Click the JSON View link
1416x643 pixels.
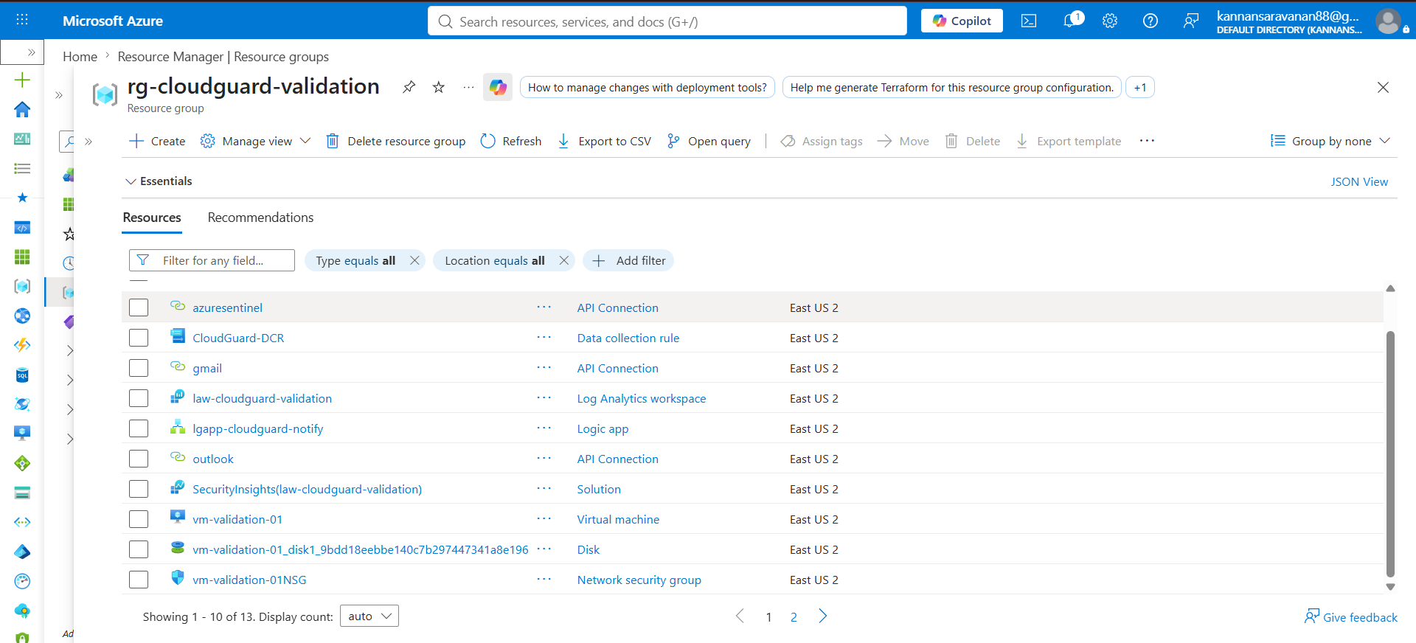(1359, 181)
